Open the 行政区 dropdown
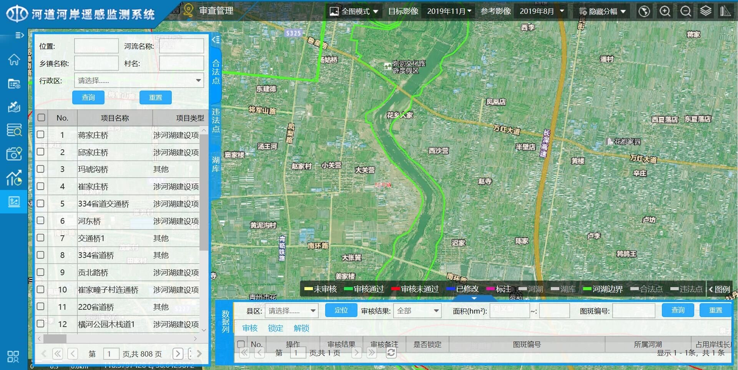The height and width of the screenshot is (370, 738). [139, 81]
